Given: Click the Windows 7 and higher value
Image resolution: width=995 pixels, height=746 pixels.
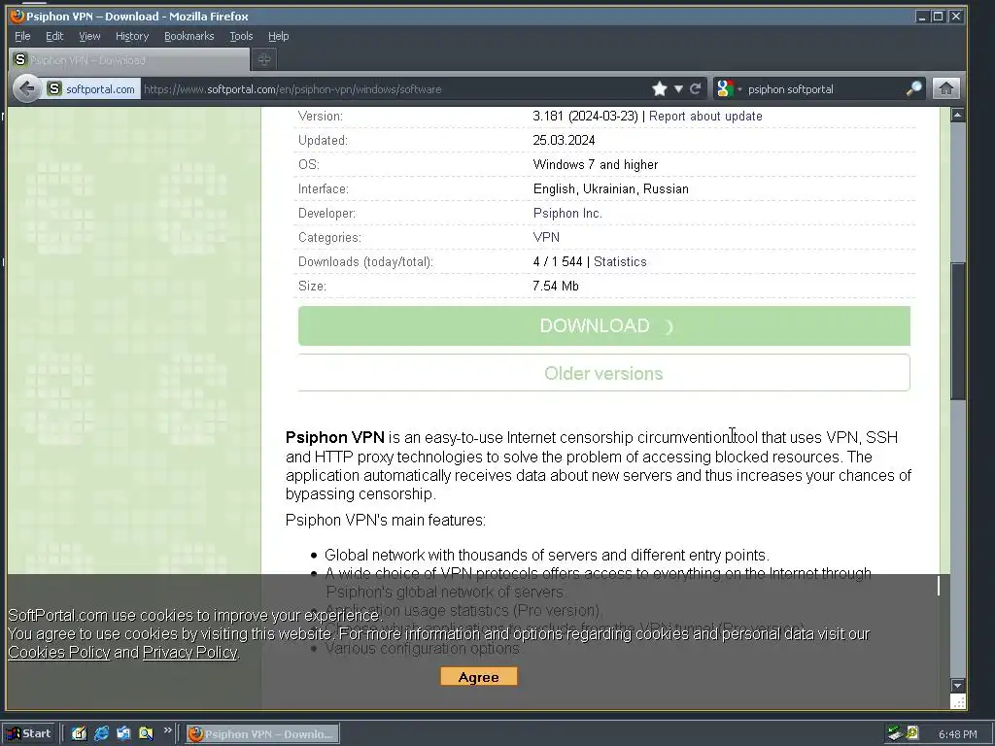Looking at the screenshot, I should point(596,165).
